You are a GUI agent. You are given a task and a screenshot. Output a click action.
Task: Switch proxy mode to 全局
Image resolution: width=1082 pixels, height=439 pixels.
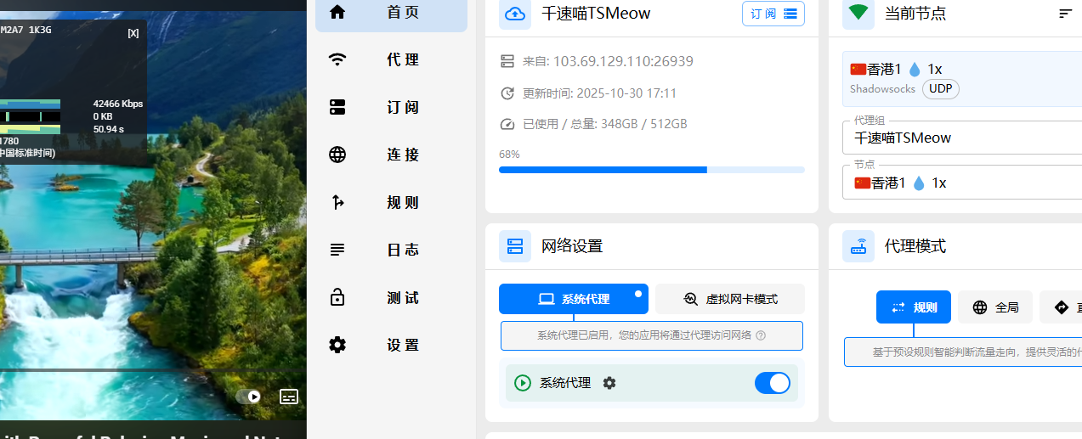coord(994,307)
